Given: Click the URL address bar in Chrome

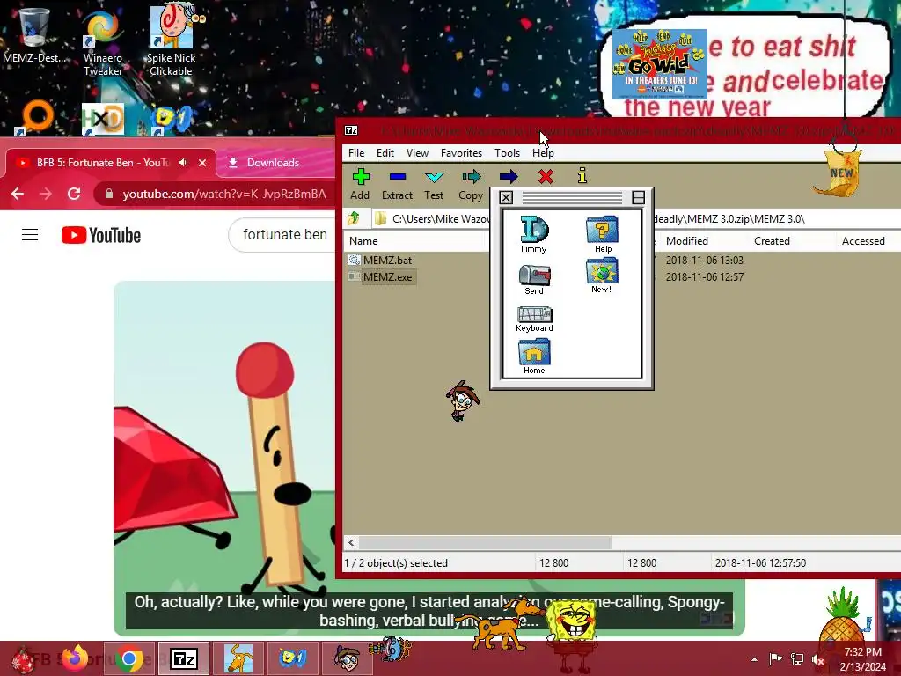Looking at the screenshot, I should 215,195.
